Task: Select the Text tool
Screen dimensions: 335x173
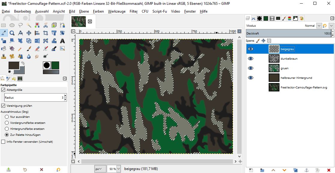Action: (62, 41)
